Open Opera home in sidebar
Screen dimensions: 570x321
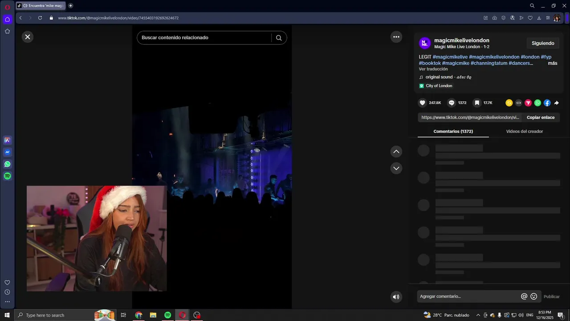click(x=7, y=19)
